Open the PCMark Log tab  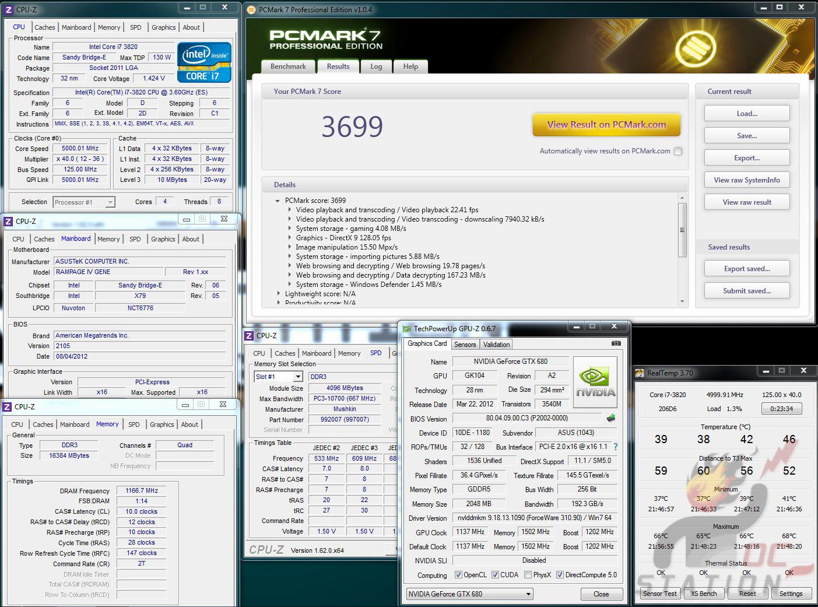[x=376, y=66]
